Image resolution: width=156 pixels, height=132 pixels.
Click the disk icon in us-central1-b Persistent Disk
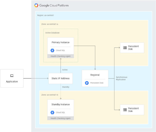click(125, 110)
